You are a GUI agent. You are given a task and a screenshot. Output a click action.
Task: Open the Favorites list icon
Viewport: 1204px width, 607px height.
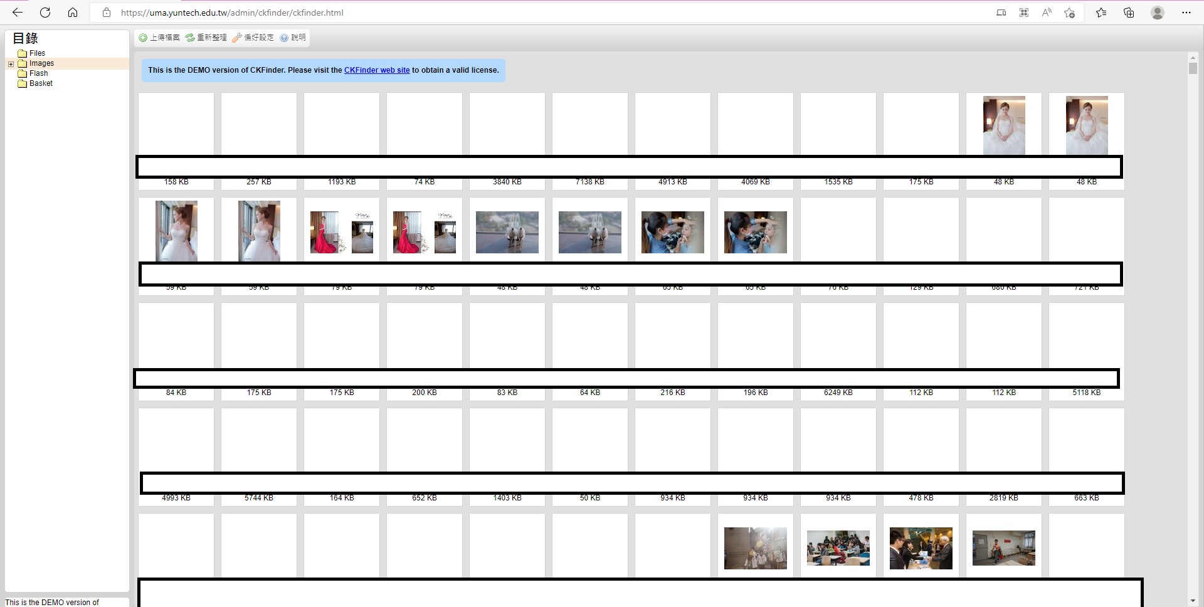(x=1101, y=13)
